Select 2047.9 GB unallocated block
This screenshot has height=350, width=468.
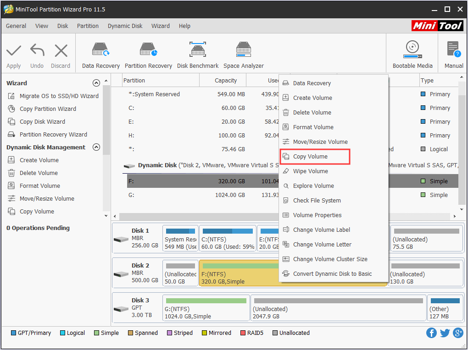(x=339, y=308)
